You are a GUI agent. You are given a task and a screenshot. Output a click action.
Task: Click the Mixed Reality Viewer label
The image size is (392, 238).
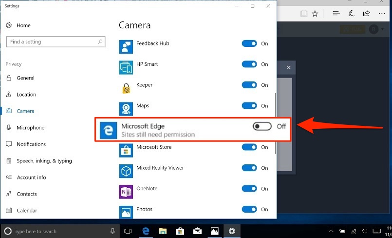pos(160,168)
